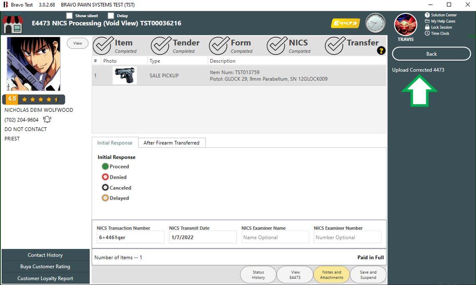Click the Number of Items -- 1 text
Screen dimensions: 476x285
pos(118,257)
